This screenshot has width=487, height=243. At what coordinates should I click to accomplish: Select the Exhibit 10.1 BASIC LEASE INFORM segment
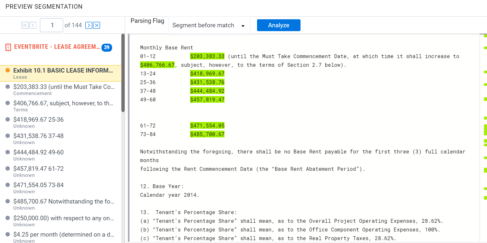(61, 73)
